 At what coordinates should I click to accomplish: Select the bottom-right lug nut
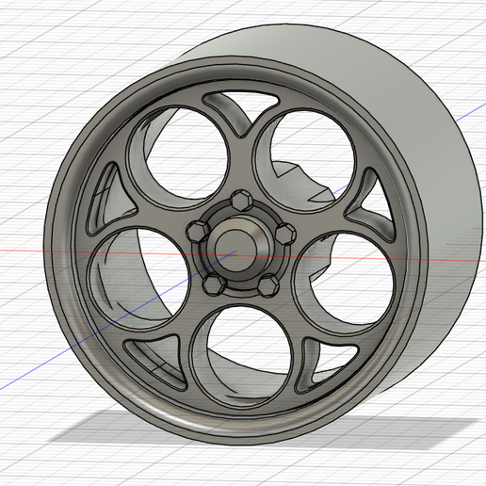click(268, 285)
